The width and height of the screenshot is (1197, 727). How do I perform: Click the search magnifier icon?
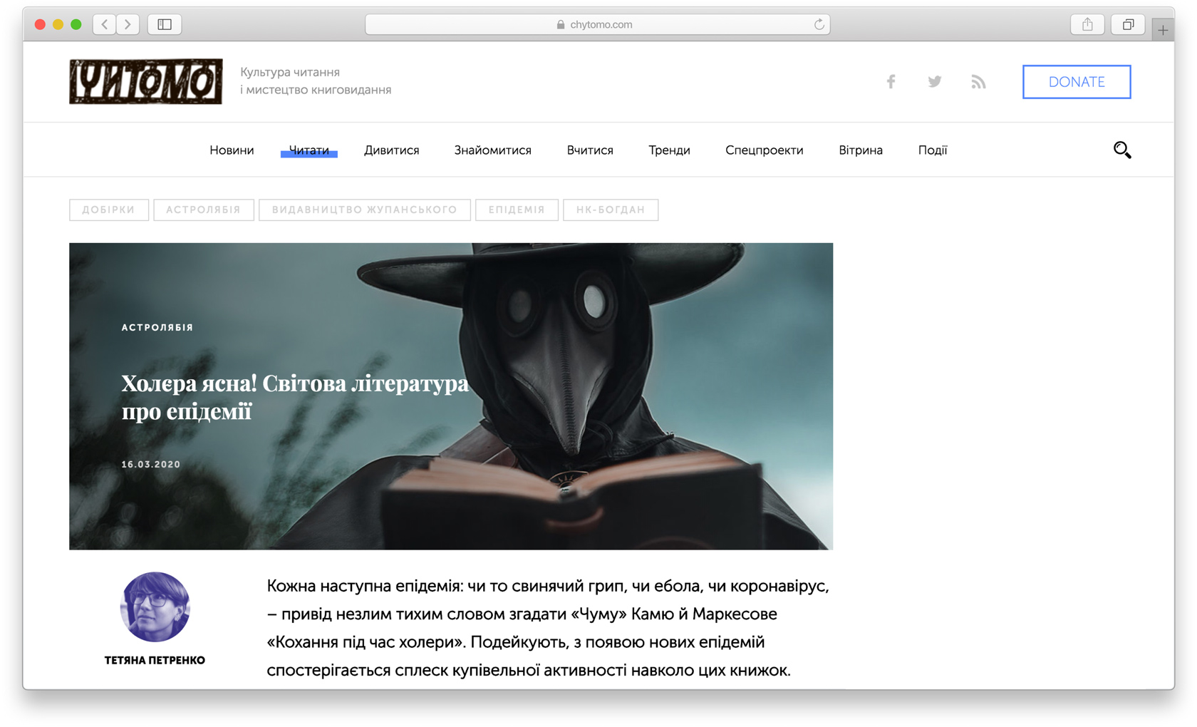click(1121, 150)
